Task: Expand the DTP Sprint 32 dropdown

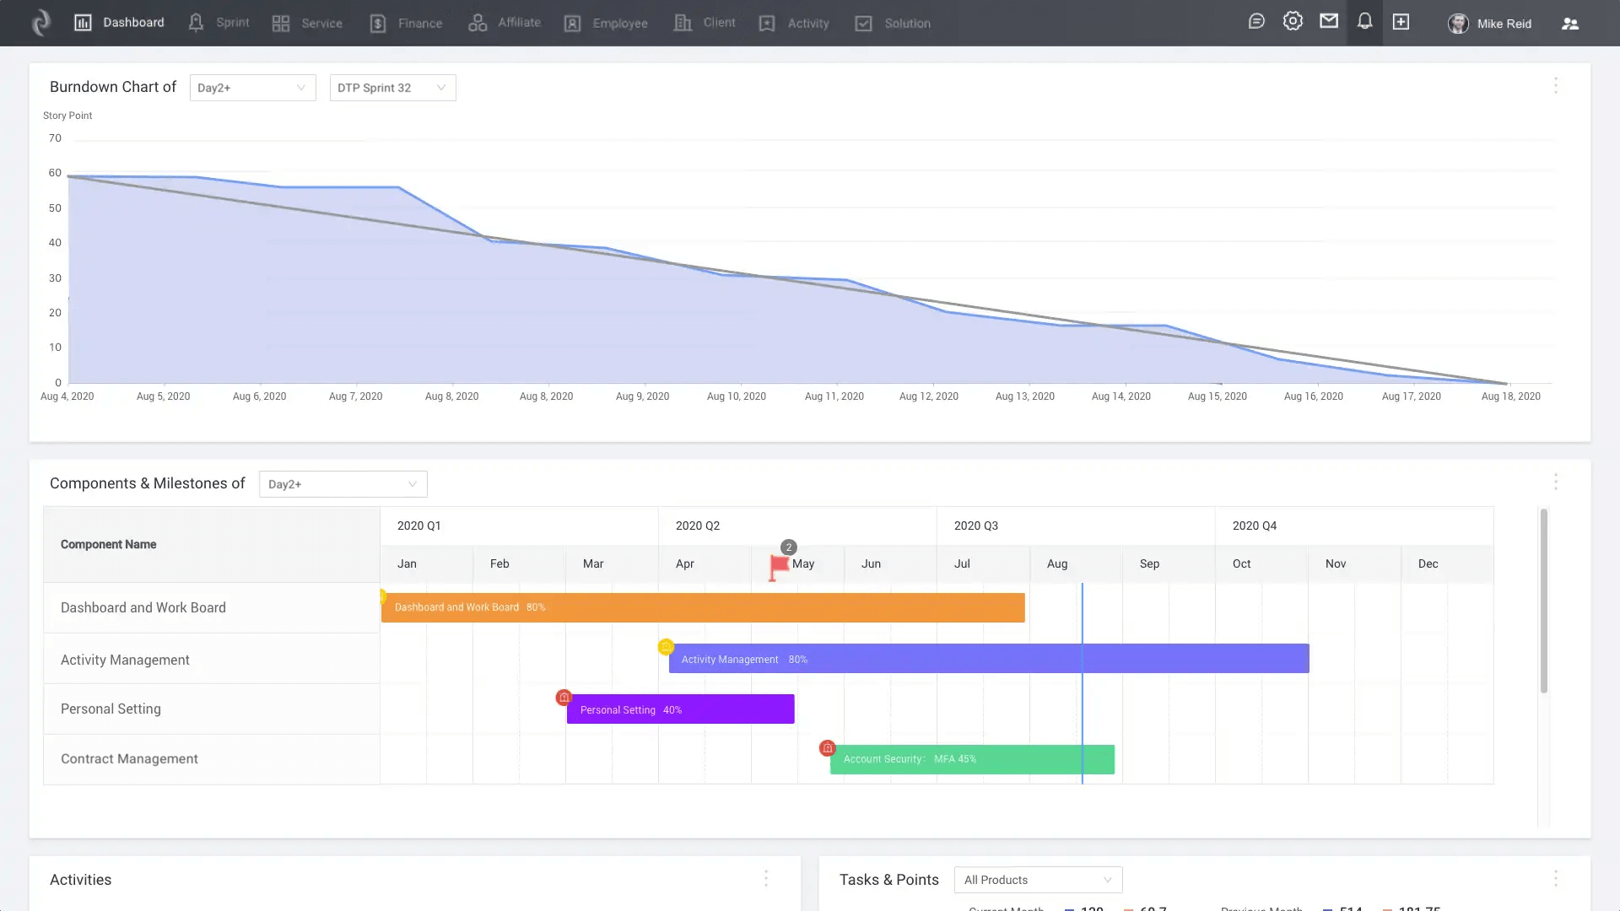Action: coord(392,88)
